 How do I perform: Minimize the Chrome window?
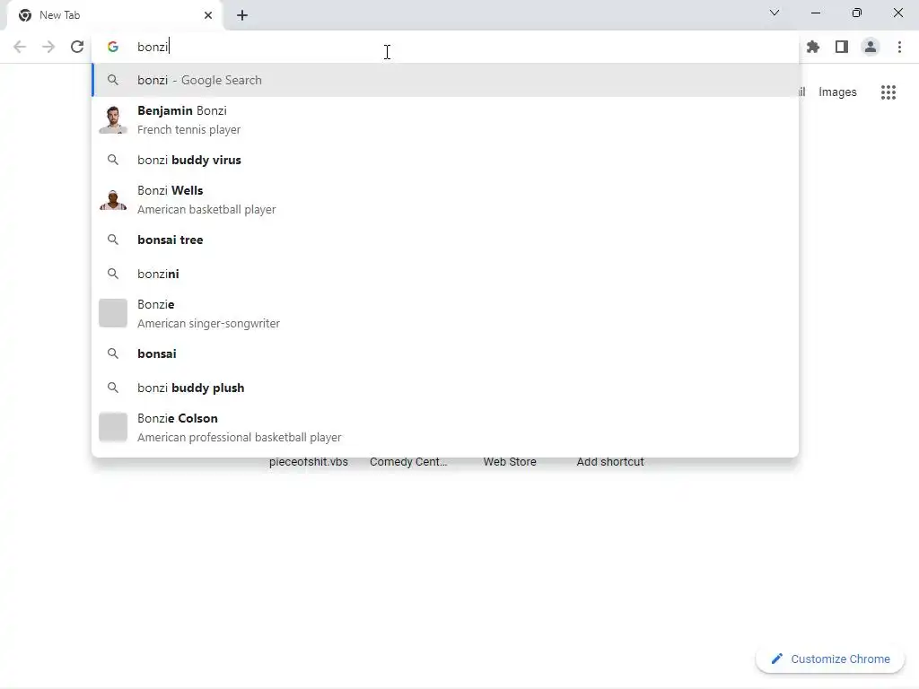(816, 13)
